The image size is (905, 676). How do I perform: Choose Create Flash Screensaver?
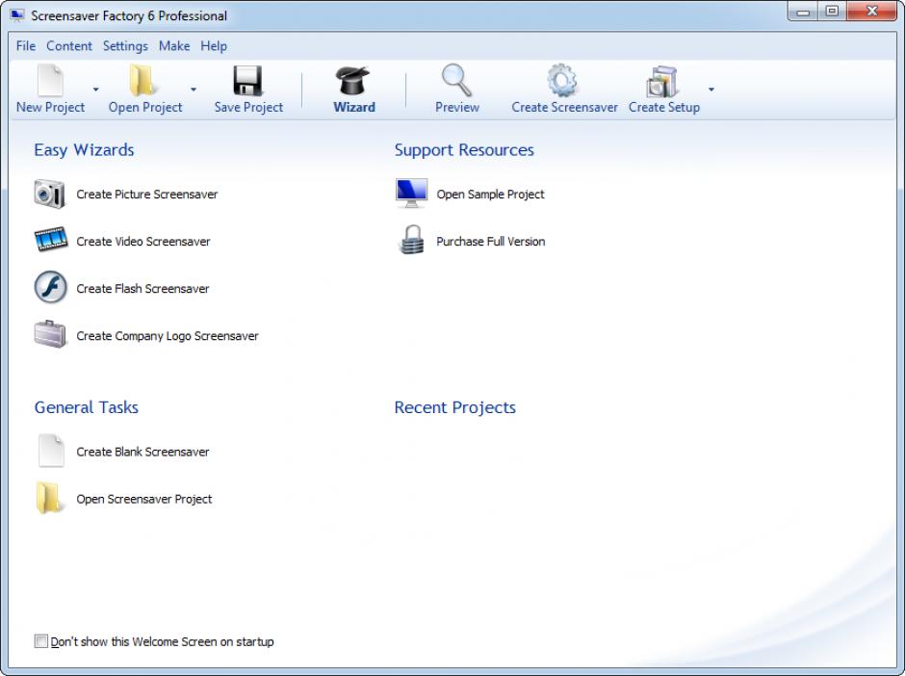(142, 289)
